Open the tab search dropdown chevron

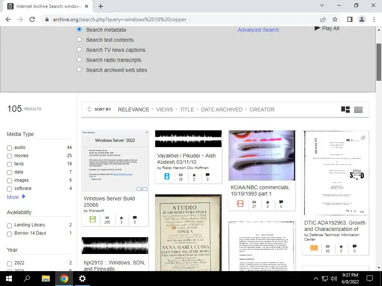click(x=322, y=5)
